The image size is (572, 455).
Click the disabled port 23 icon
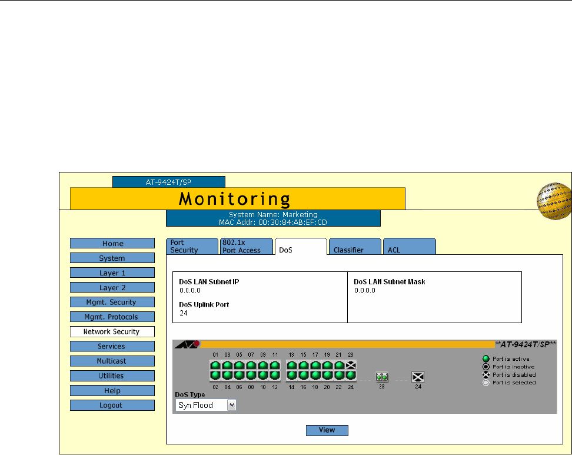coord(351,365)
